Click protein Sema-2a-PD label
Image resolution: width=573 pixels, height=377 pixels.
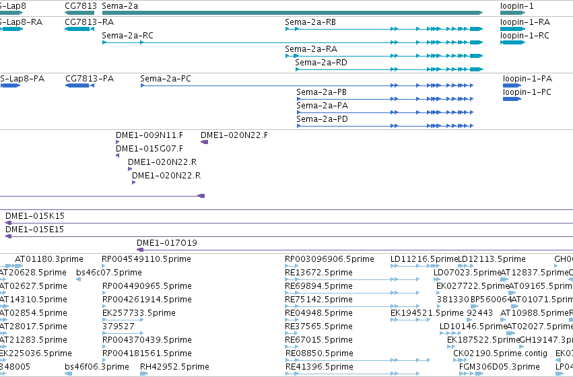(322, 119)
